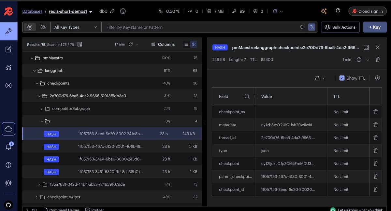Uncheck the Show TTL checkbox
The width and height of the screenshot is (391, 211).
[x=342, y=78]
